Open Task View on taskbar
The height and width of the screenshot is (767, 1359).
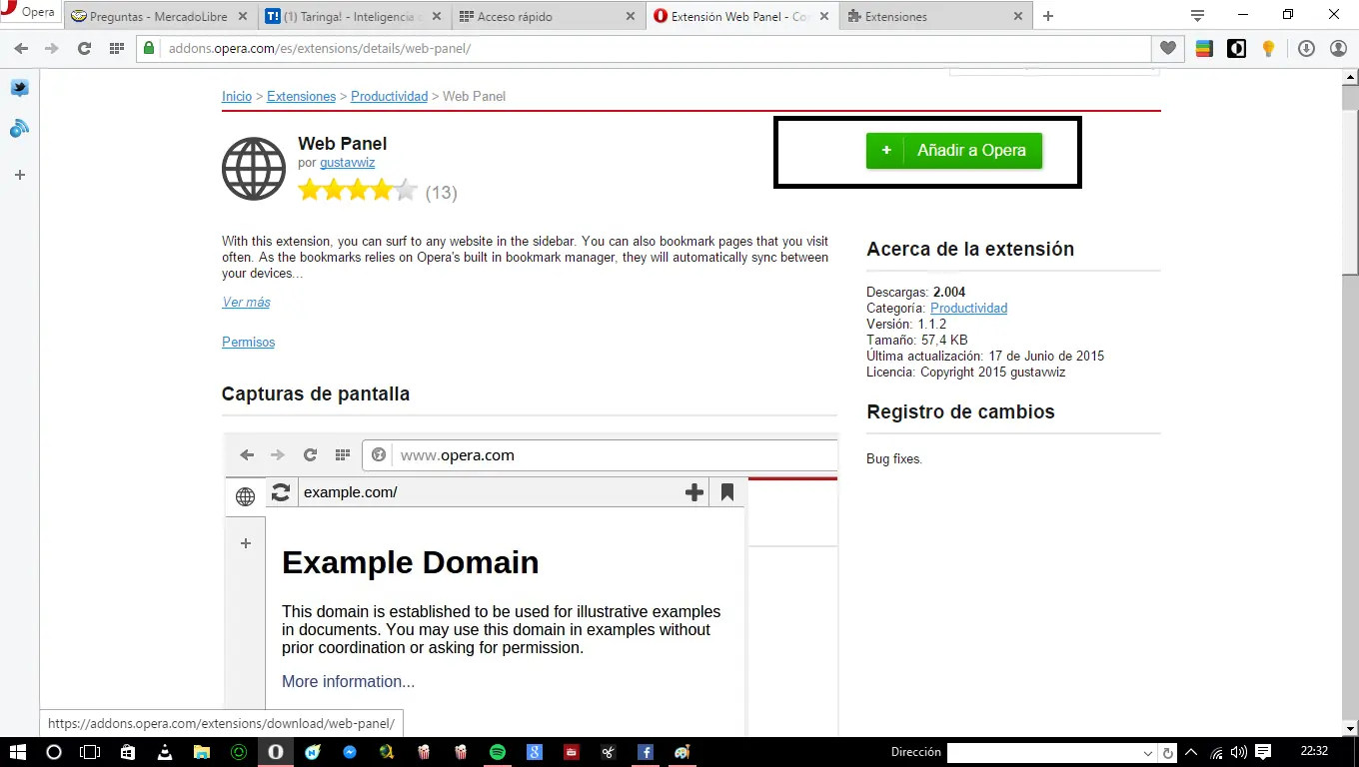pos(90,752)
